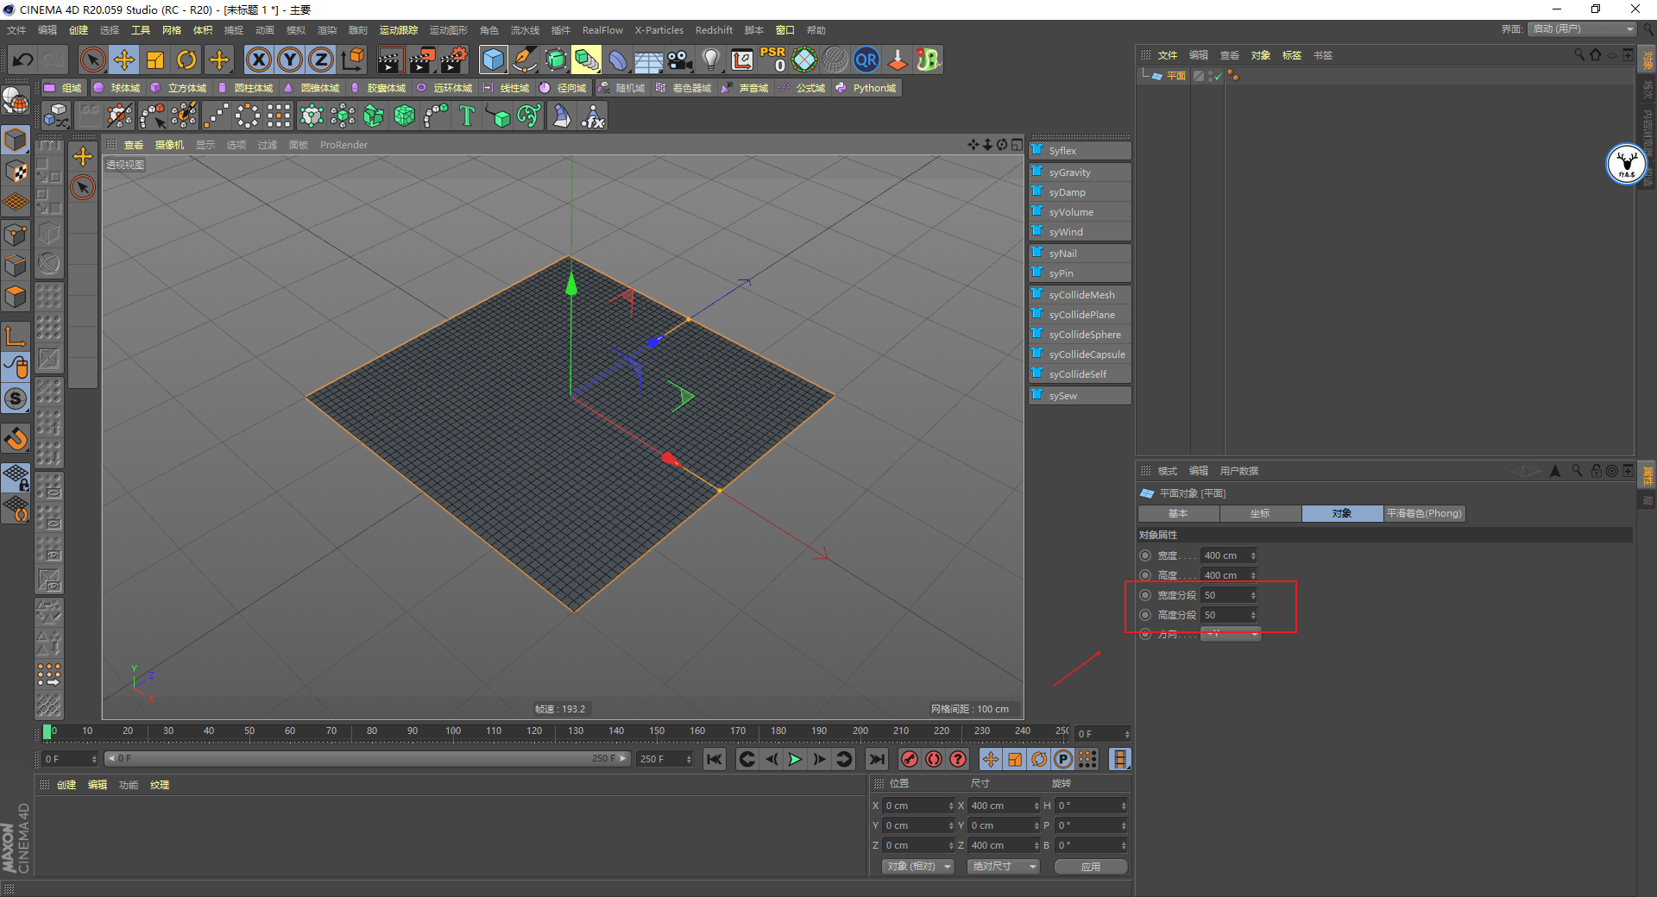Click the MoText green T icon
Screen dimensions: 1657x897
(x=467, y=116)
